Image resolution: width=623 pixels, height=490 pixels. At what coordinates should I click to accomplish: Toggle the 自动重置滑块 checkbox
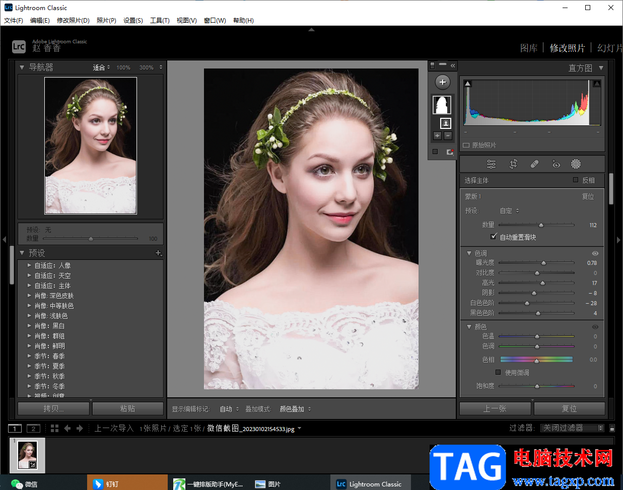(x=494, y=237)
